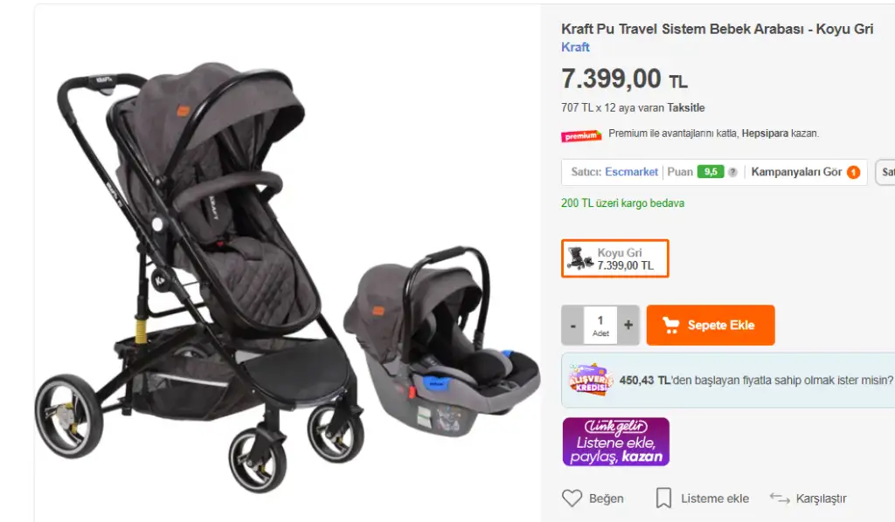Click the shopping cart icon on Sepete Ekle

tap(670, 325)
